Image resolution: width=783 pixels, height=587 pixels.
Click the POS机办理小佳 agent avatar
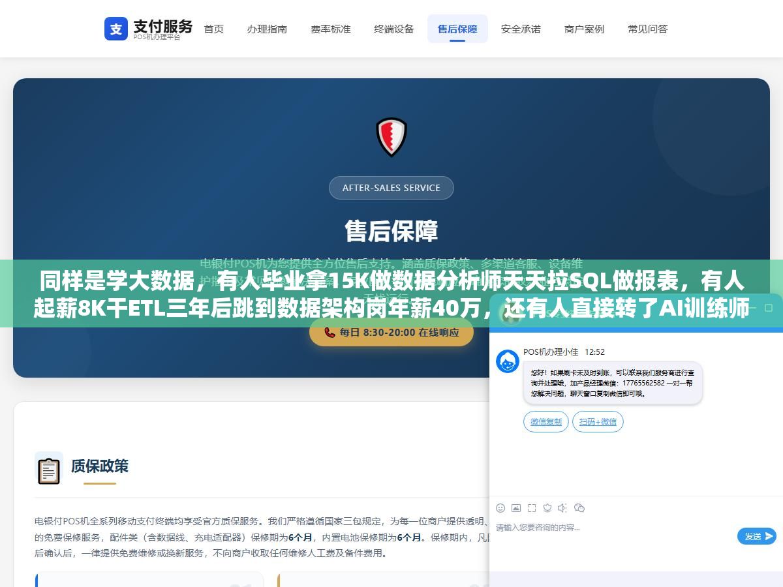[x=508, y=361]
